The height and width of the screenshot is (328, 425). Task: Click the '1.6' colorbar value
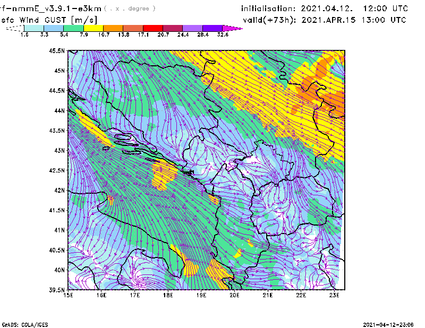pyautogui.click(x=24, y=34)
